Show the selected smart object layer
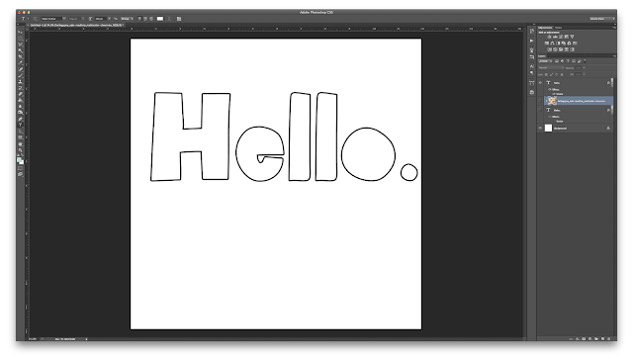633x362 pixels. pyautogui.click(x=540, y=101)
